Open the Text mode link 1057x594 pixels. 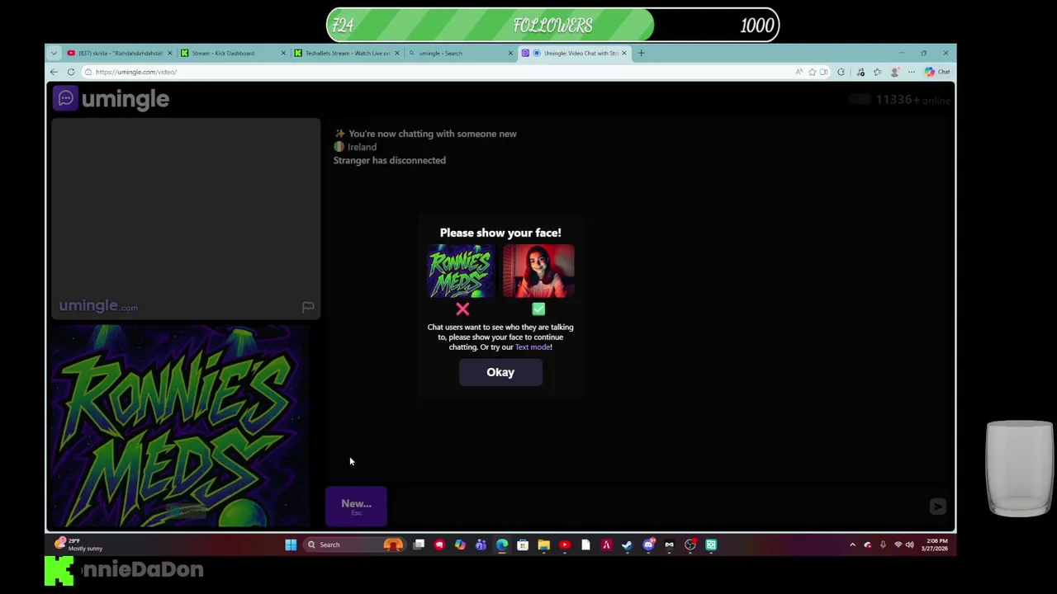(533, 347)
